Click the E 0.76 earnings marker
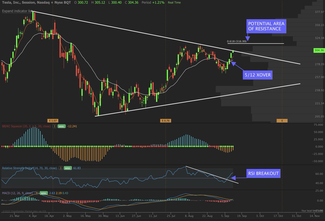The height and width of the screenshot is (221, 325). tap(165, 121)
